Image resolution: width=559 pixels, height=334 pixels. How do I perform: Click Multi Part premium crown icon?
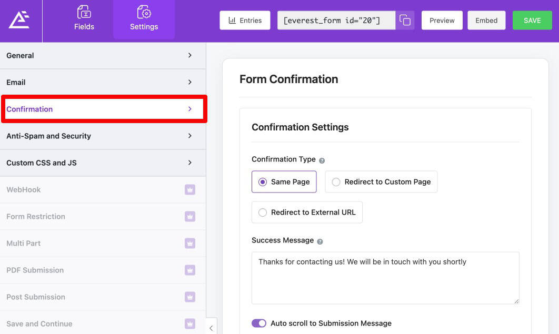[190, 244]
